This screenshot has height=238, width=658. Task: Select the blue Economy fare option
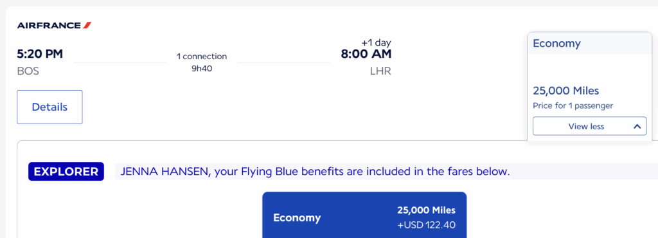364,215
